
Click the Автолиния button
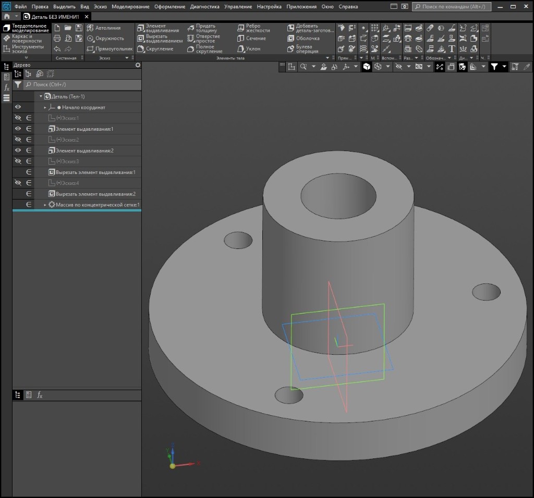(104, 28)
